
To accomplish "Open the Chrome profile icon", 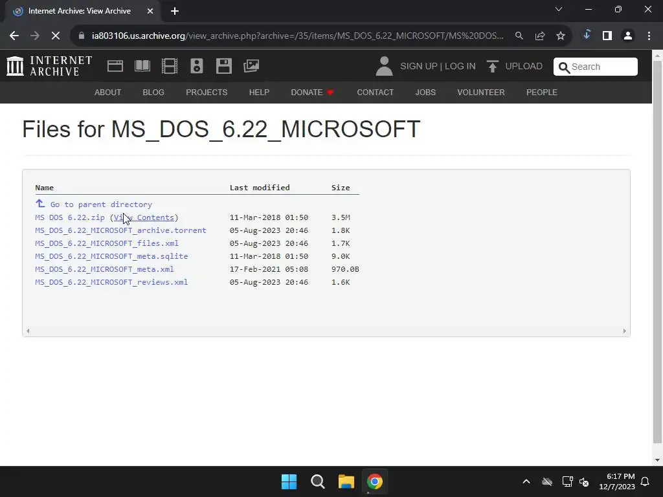I will point(628,36).
